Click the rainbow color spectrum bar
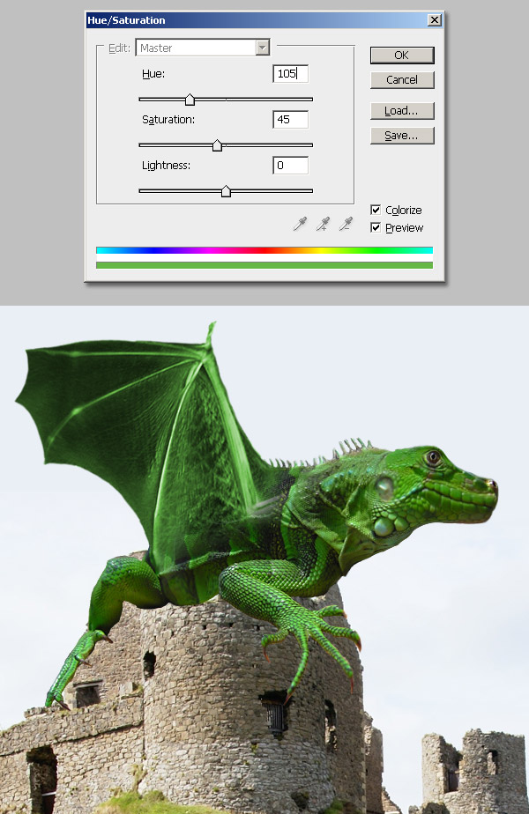Viewport: 529px width, 814px height. [264, 250]
